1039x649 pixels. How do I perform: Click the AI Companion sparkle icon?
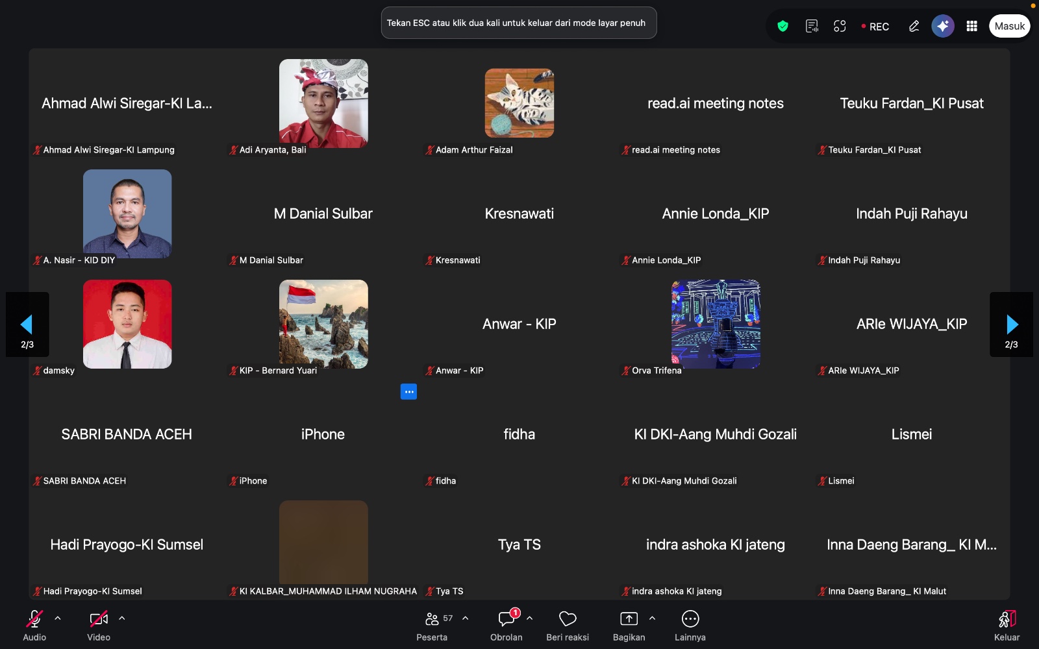click(943, 26)
